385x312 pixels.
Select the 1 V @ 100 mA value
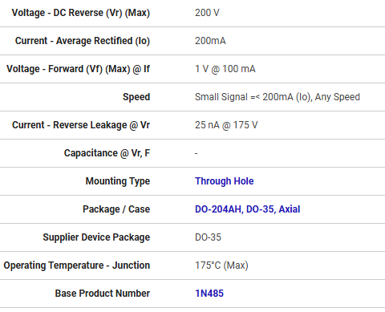[x=225, y=69]
